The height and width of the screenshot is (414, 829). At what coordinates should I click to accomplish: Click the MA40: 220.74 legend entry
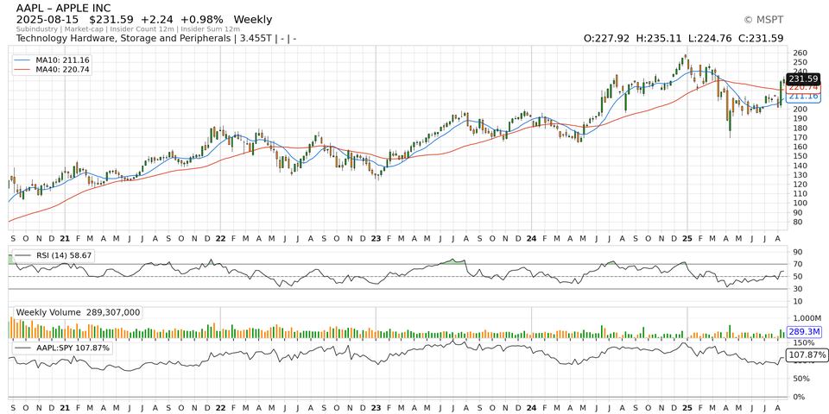tap(52, 69)
